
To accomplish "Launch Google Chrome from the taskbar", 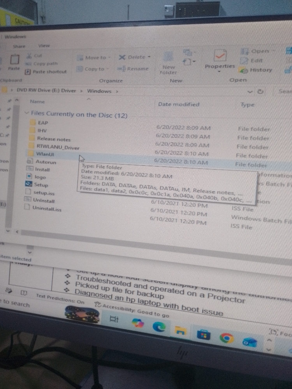I will [x=227, y=337].
